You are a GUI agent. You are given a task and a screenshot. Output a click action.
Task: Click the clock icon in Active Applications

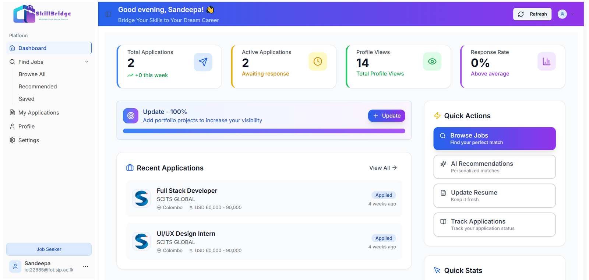point(317,62)
